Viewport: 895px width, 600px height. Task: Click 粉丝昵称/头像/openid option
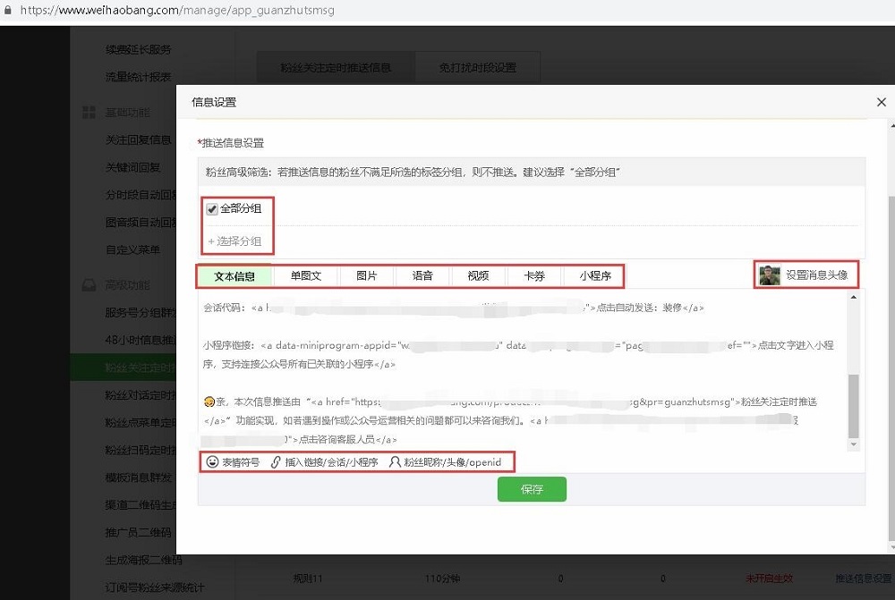coord(453,462)
